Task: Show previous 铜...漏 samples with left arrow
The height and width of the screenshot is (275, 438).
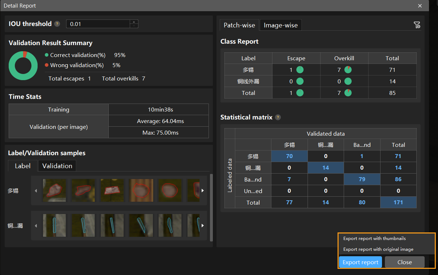Action: point(36,226)
